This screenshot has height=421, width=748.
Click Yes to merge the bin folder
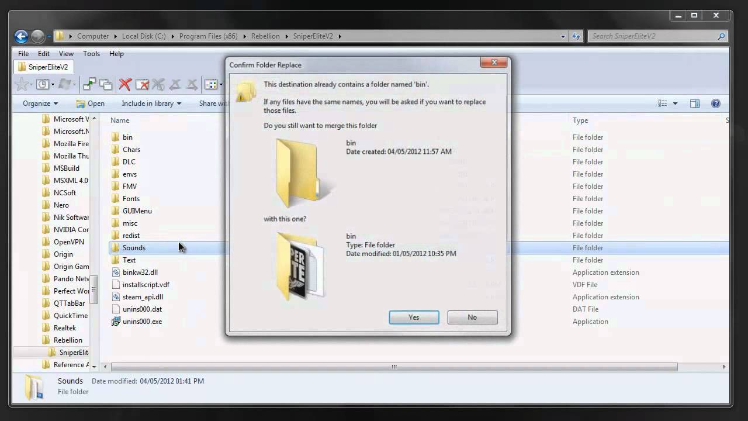coord(414,317)
